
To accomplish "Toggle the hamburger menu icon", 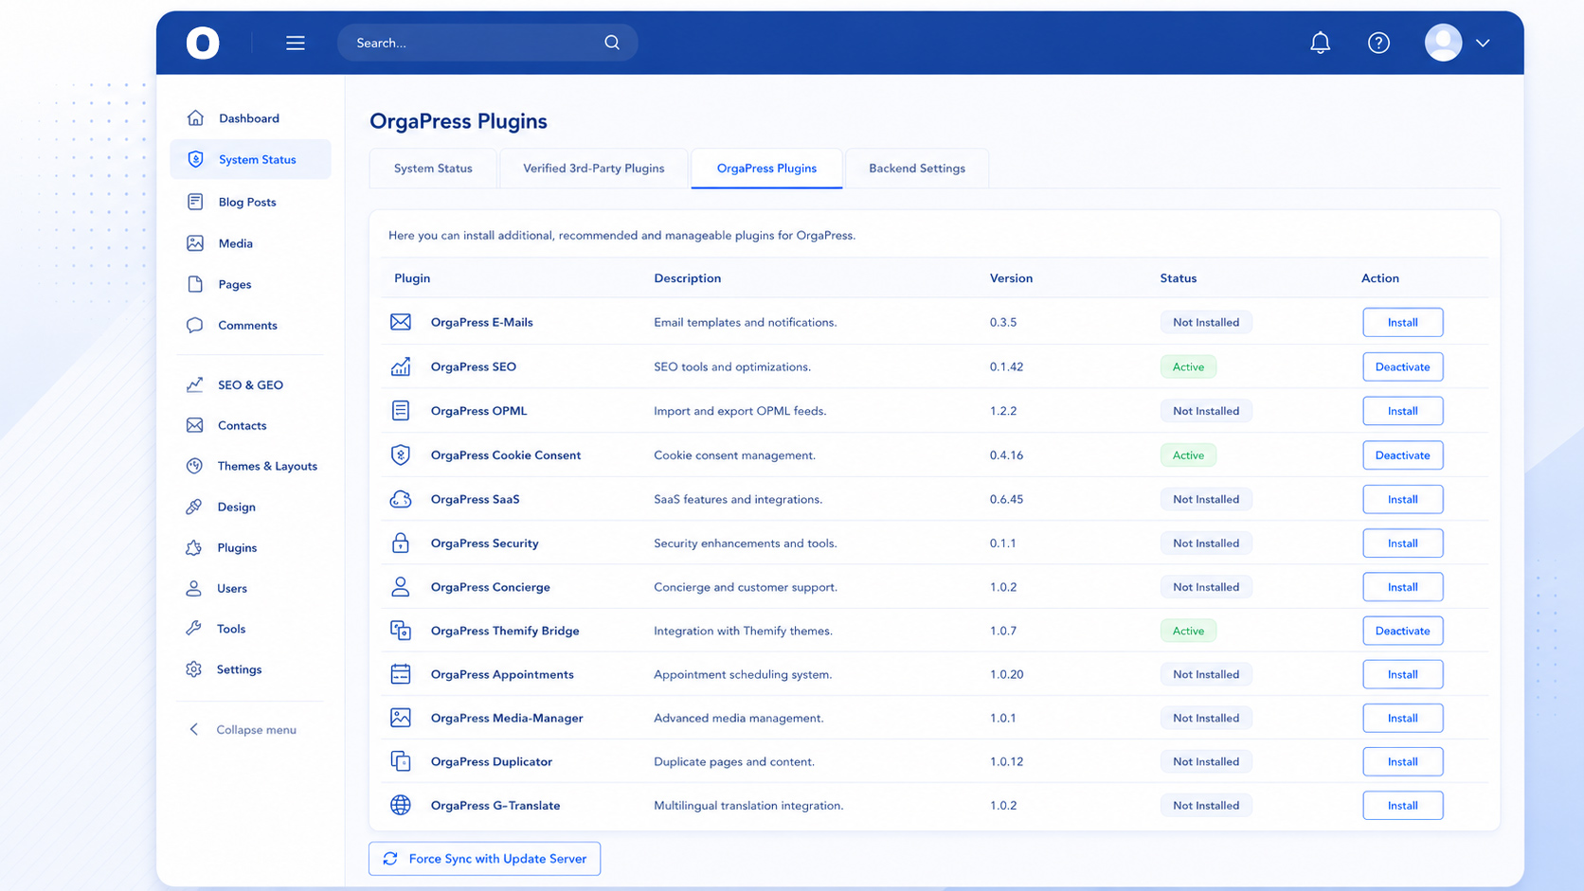I will pyautogui.click(x=296, y=43).
